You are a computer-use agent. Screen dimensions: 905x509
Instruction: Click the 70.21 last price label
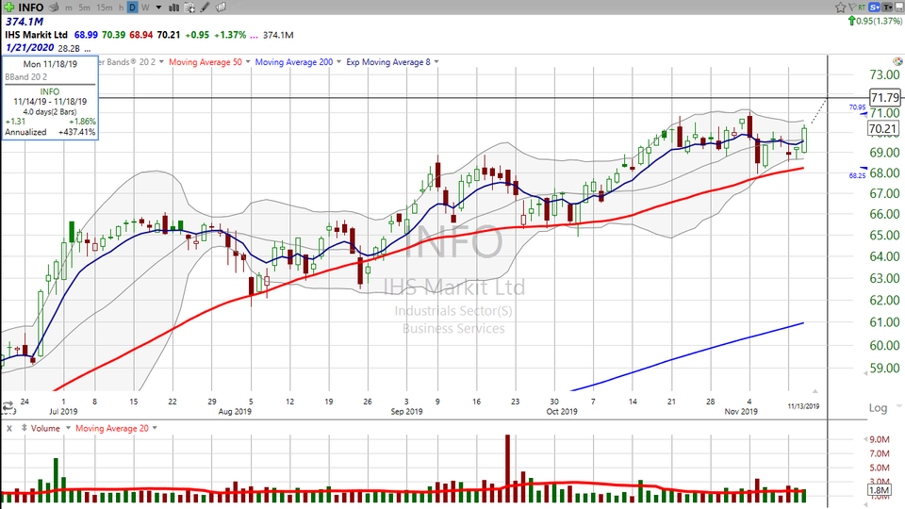(x=883, y=129)
